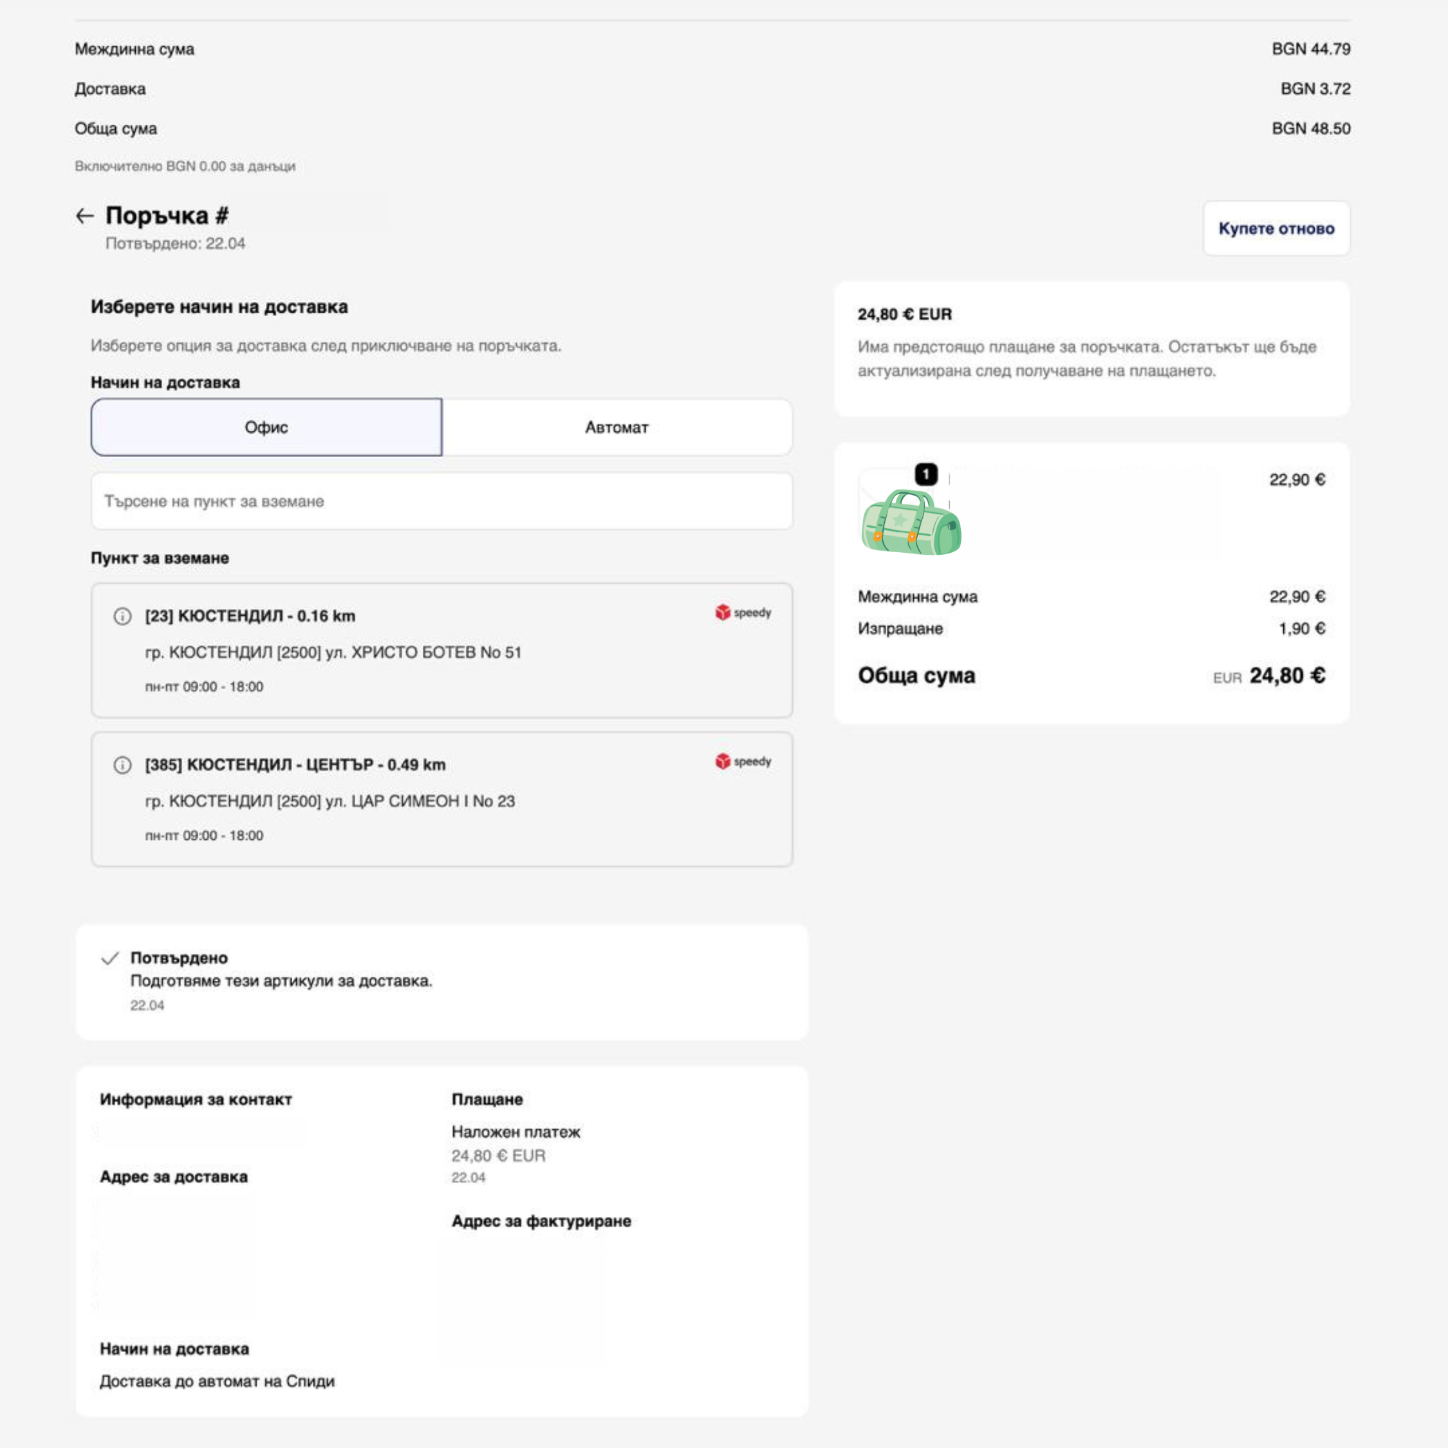Screen dimensions: 1448x1448
Task: Open info icon for office [23] КЮСТЕНДИЛ
Action: click(x=122, y=616)
